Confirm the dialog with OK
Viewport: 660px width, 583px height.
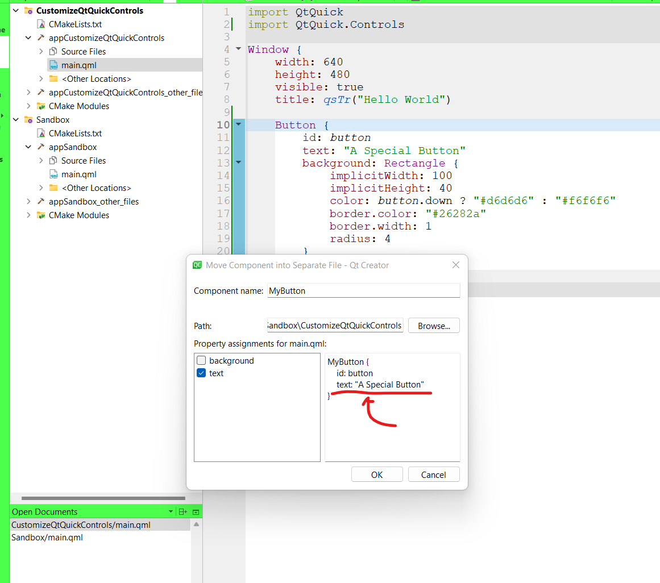pyautogui.click(x=377, y=474)
